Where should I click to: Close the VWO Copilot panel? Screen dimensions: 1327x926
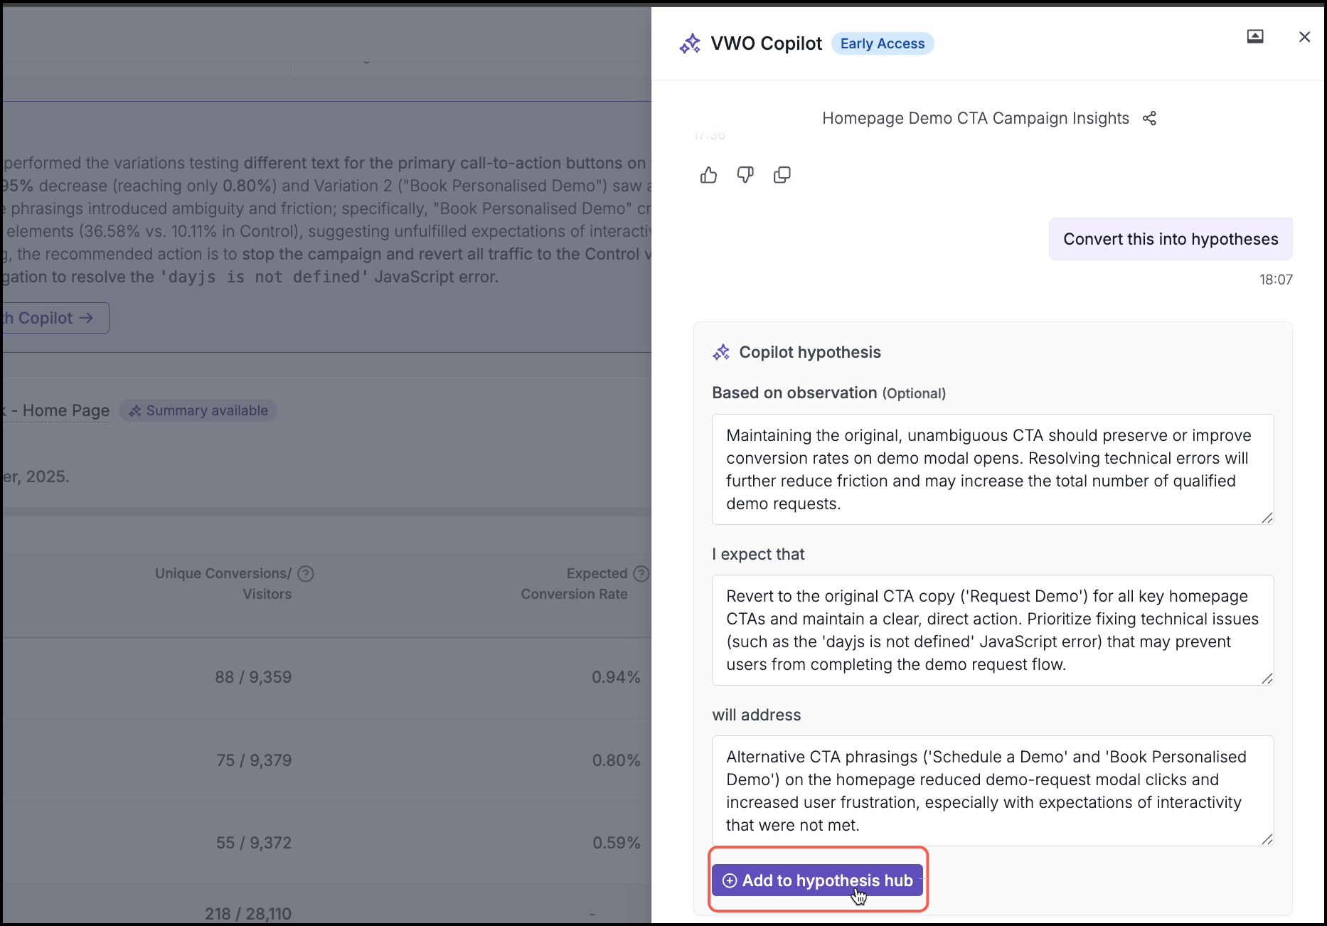pos(1304,37)
